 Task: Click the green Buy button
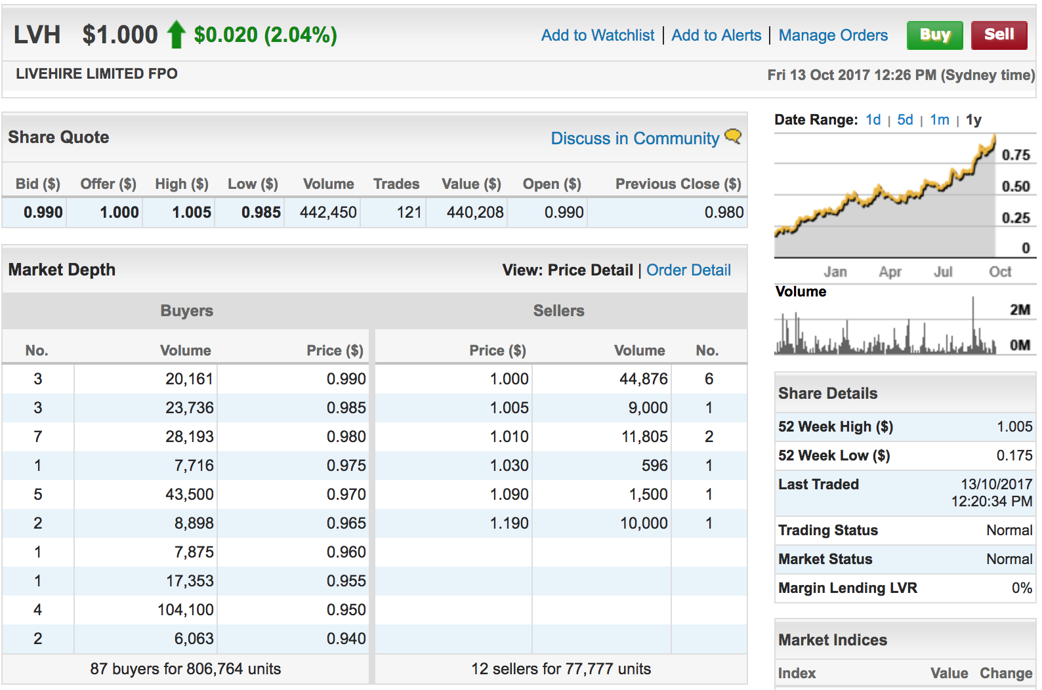pyautogui.click(x=934, y=35)
